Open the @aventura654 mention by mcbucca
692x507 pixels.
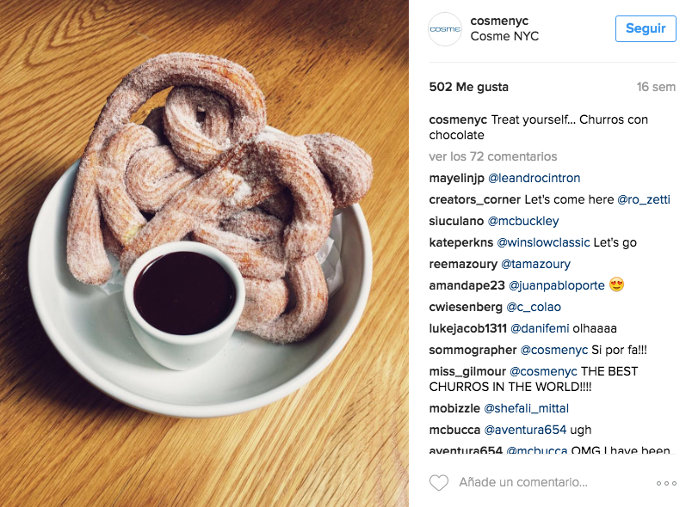click(525, 430)
